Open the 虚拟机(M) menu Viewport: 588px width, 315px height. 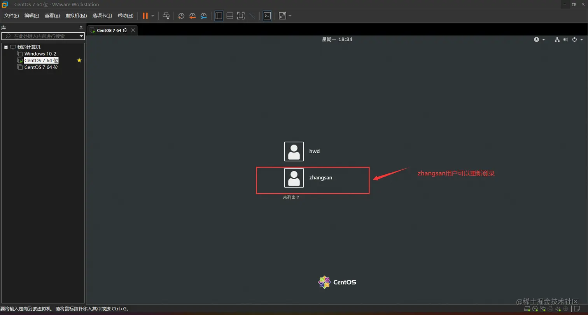76,16
